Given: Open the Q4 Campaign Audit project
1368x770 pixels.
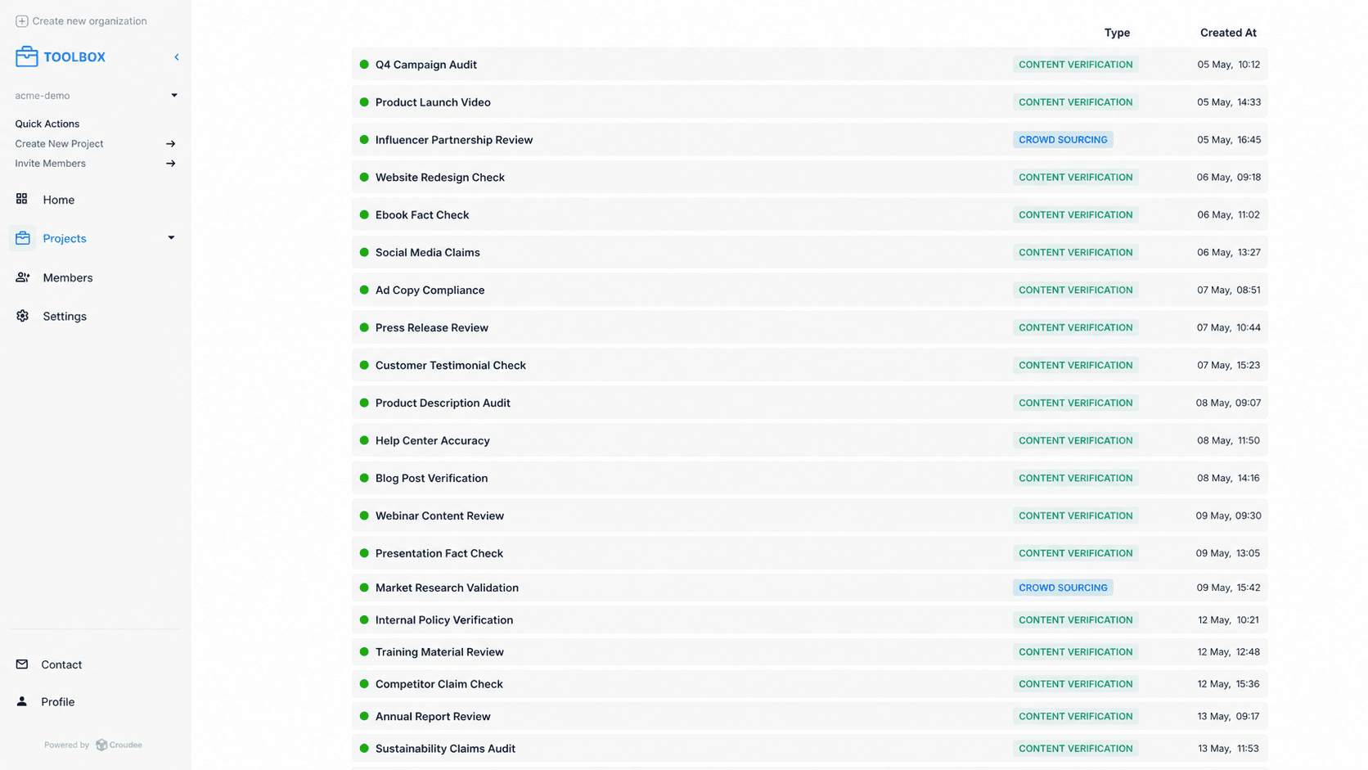Looking at the screenshot, I should (x=810, y=65).
